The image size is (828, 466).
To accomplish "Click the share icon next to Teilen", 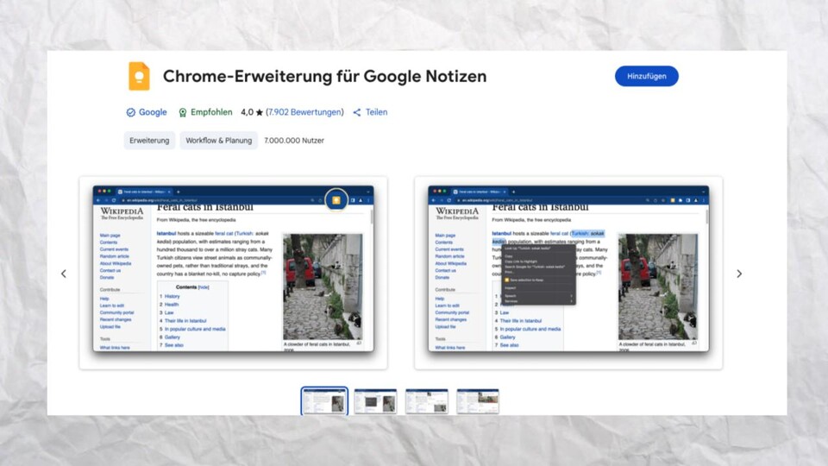I will (357, 112).
